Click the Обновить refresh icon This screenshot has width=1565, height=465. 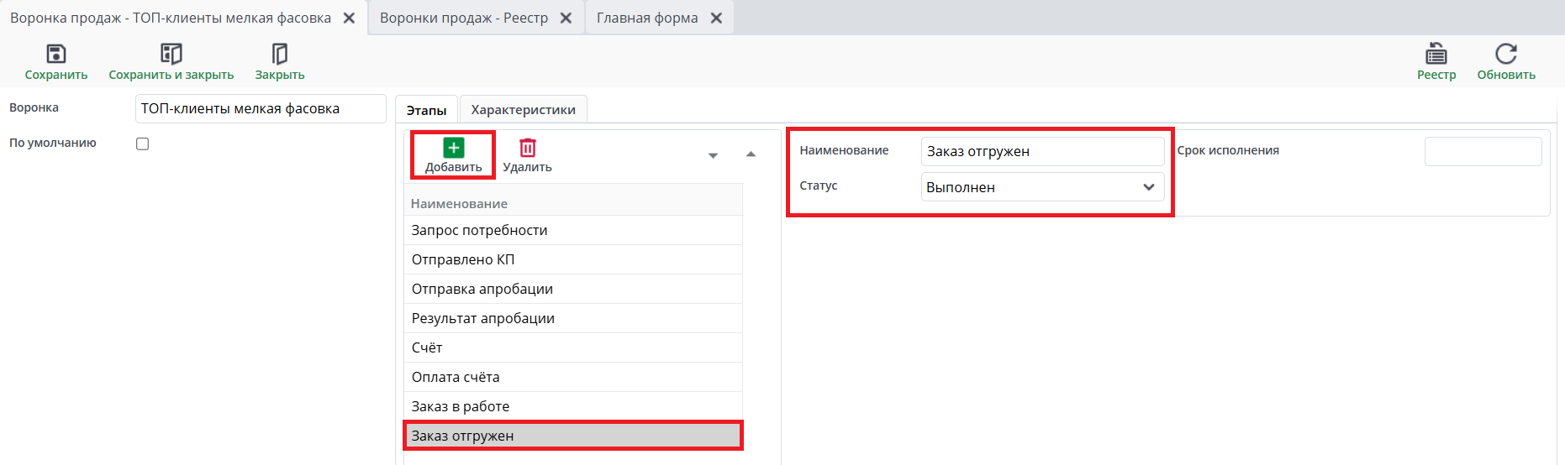point(1506,55)
